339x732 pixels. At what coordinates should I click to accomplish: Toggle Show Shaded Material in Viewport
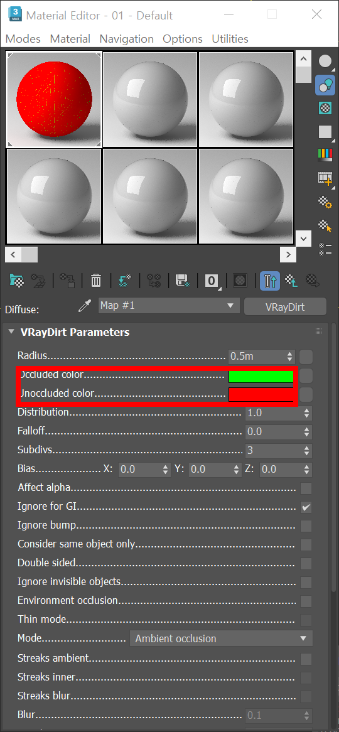click(240, 281)
